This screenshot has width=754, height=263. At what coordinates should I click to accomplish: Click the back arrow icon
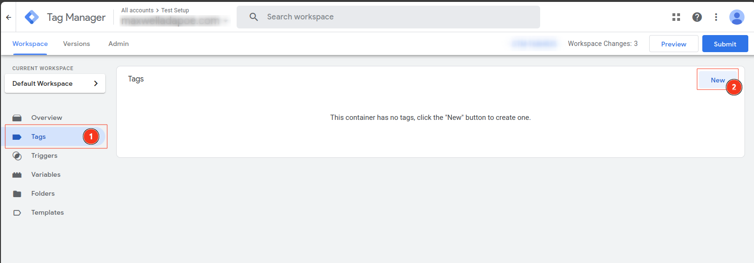(9, 17)
